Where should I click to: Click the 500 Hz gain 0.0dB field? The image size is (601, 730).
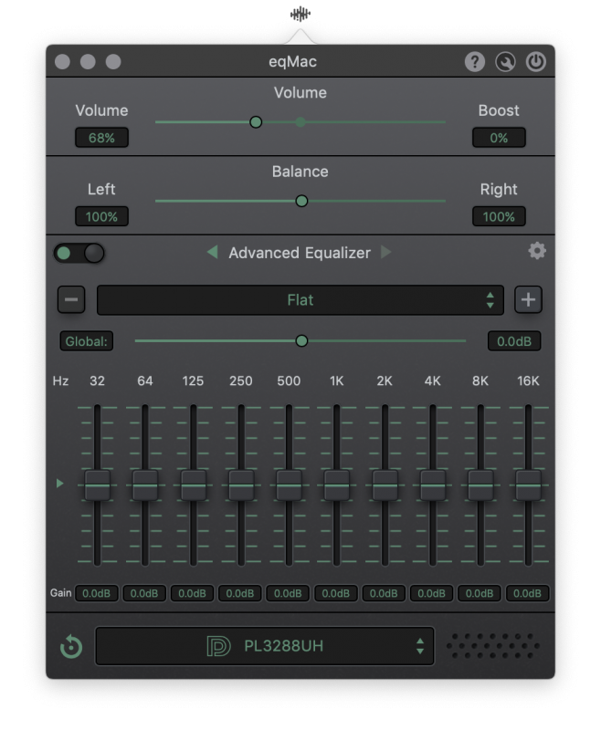click(288, 593)
